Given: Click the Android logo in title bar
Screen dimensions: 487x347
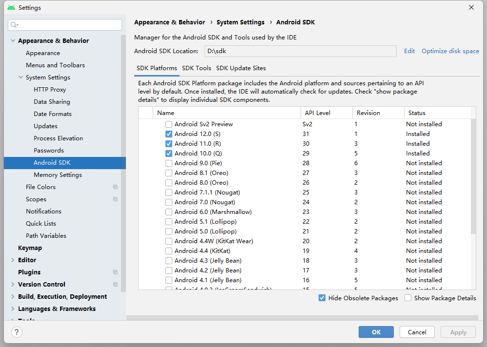Looking at the screenshot, I should click(x=11, y=7).
